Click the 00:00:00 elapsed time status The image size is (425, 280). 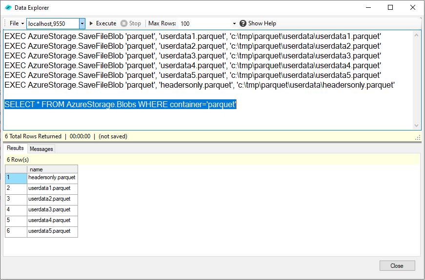(x=80, y=136)
